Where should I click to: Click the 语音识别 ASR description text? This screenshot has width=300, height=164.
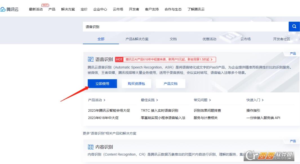[190, 70]
